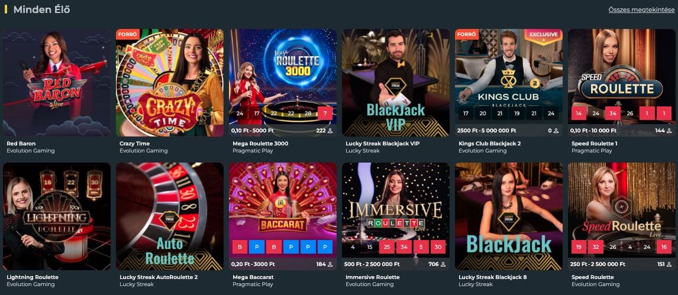Select the Lucky Streak Blackjack VIP table
Viewport: 678px width, 295px height.
coord(396,83)
